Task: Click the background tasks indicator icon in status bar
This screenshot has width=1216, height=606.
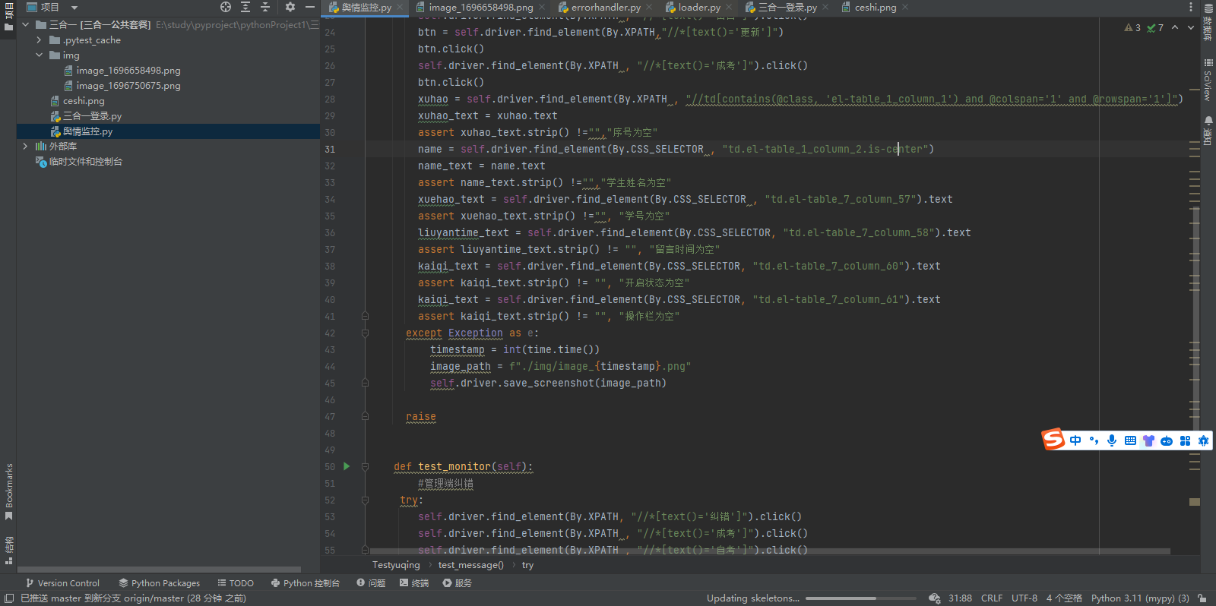Action: click(935, 598)
